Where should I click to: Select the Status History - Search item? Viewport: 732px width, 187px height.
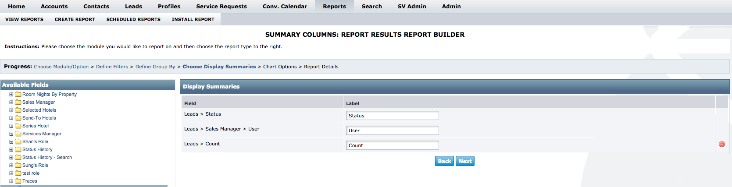click(x=47, y=157)
